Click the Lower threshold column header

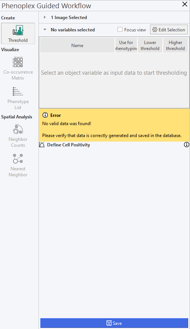pos(150,45)
